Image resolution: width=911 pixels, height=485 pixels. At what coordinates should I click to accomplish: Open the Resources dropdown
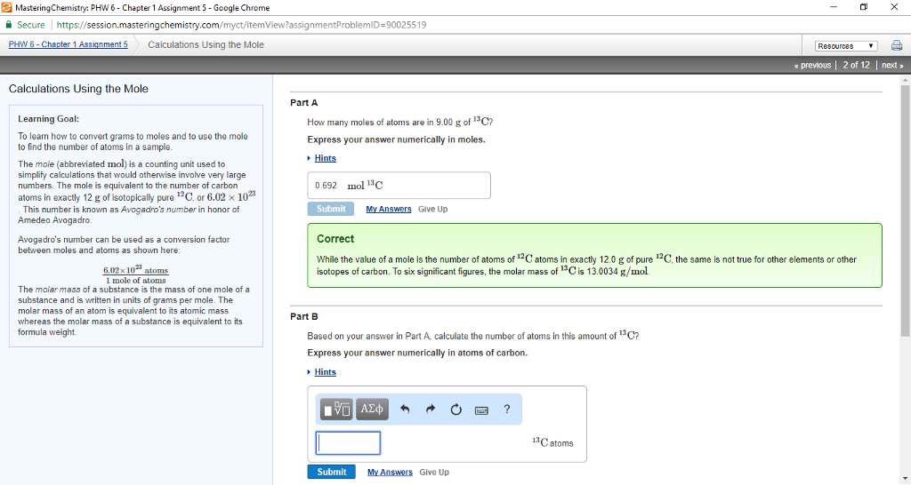pos(845,46)
